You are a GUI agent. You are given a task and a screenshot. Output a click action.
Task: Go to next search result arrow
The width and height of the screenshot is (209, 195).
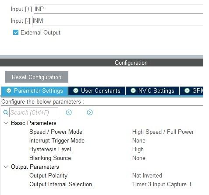pos(90,112)
